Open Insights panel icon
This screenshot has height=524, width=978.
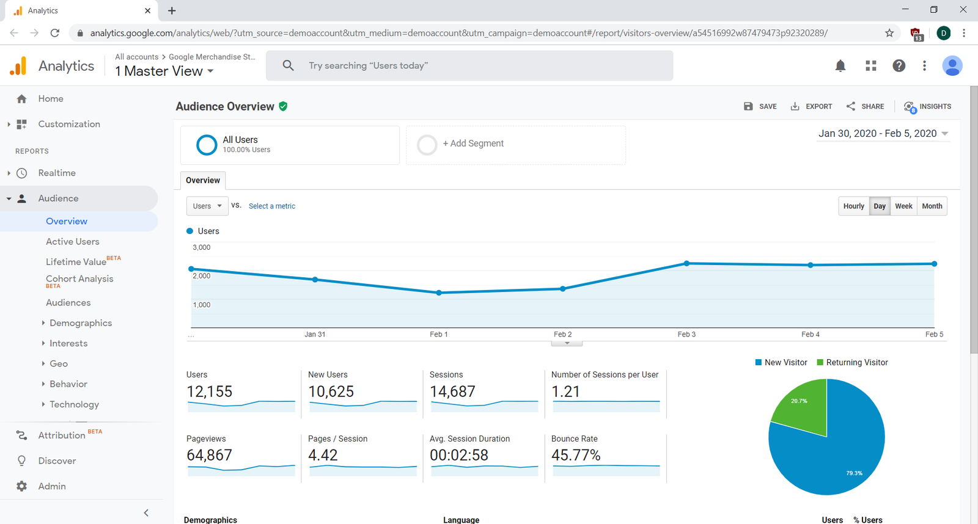(910, 107)
